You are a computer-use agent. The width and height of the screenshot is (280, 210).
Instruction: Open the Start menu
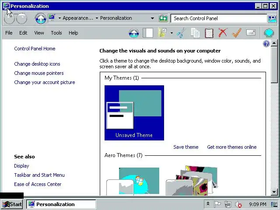coord(12,204)
